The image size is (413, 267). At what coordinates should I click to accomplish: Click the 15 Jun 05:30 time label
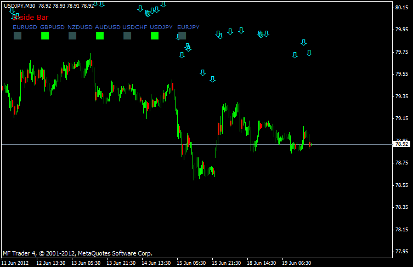pos(191,263)
